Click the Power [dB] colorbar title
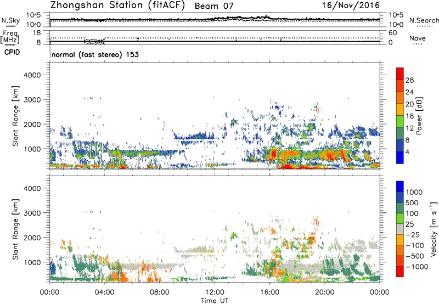Screen dimensions: 439x304 (419, 116)
